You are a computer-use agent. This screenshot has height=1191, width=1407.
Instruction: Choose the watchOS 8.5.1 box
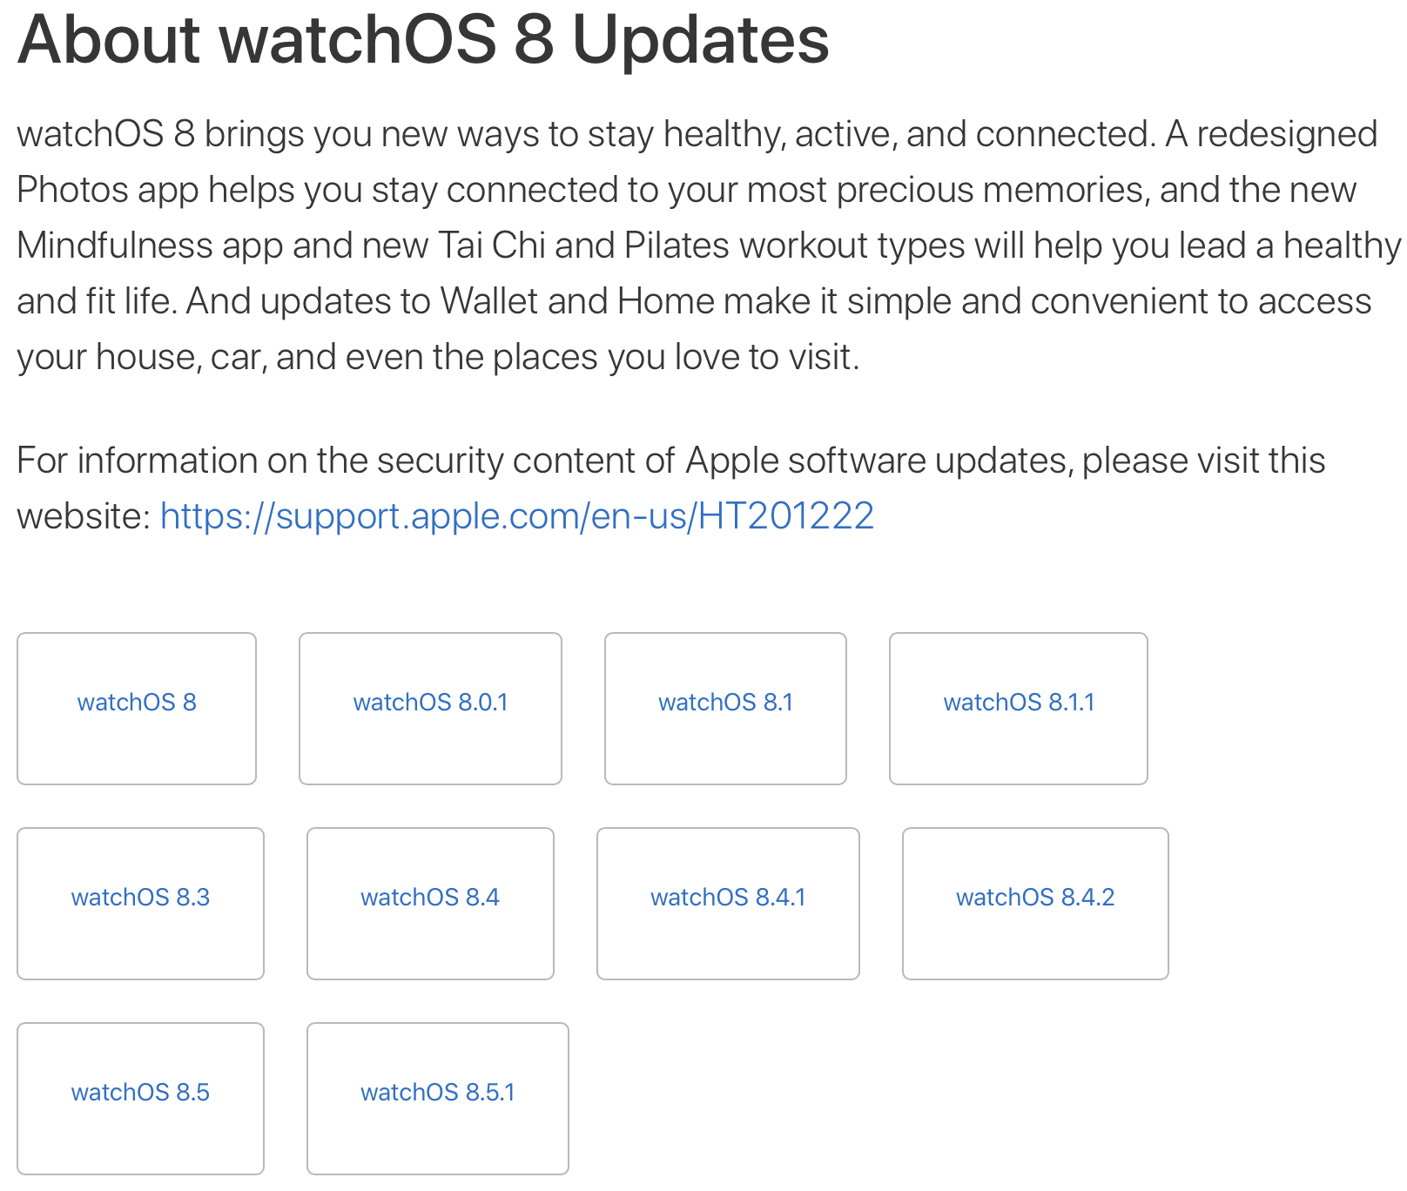point(437,1093)
